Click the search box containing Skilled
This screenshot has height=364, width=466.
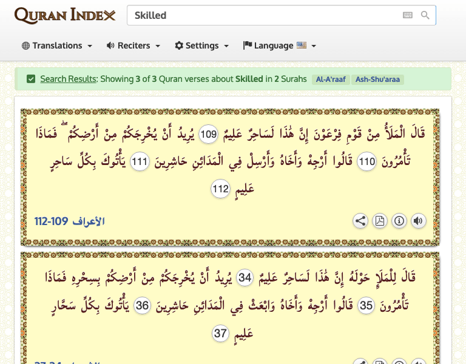point(281,15)
